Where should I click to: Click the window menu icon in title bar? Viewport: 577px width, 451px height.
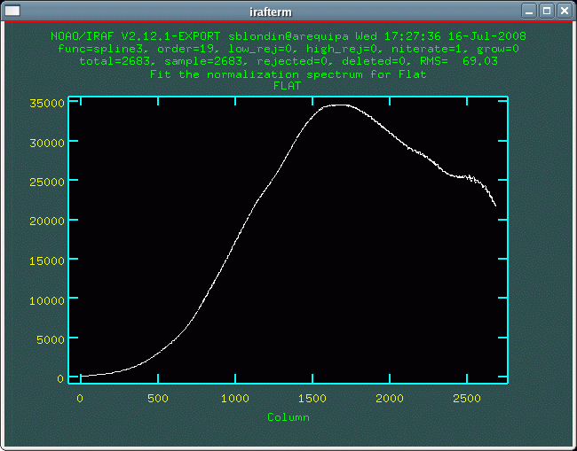pyautogui.click(x=12, y=11)
